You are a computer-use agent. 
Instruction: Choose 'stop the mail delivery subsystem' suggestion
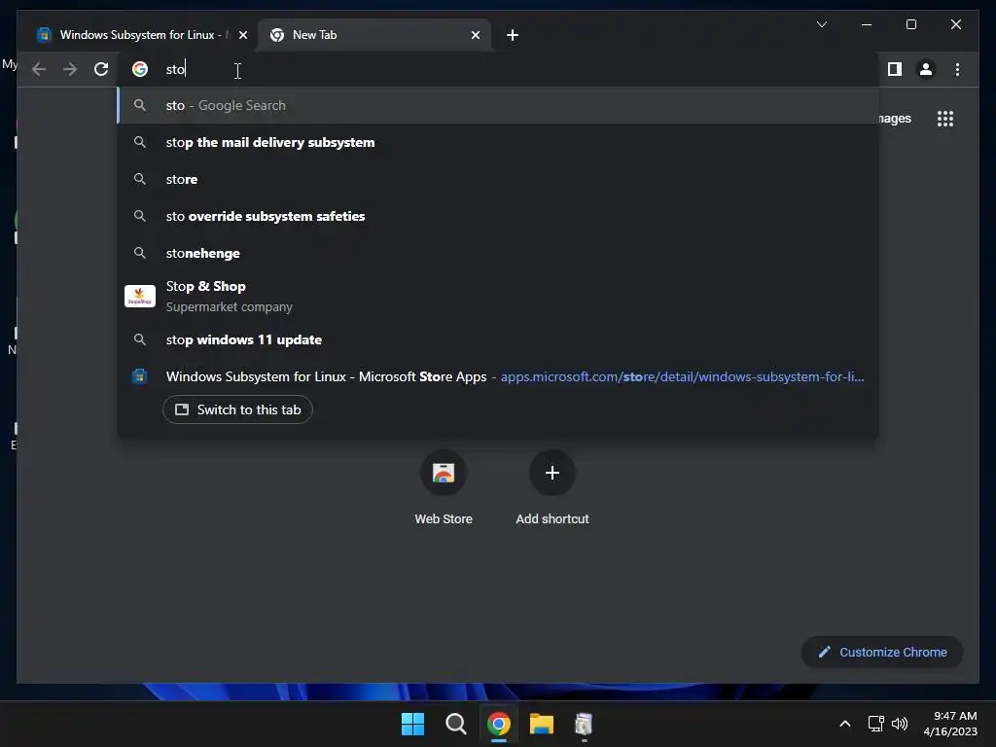coord(498,142)
